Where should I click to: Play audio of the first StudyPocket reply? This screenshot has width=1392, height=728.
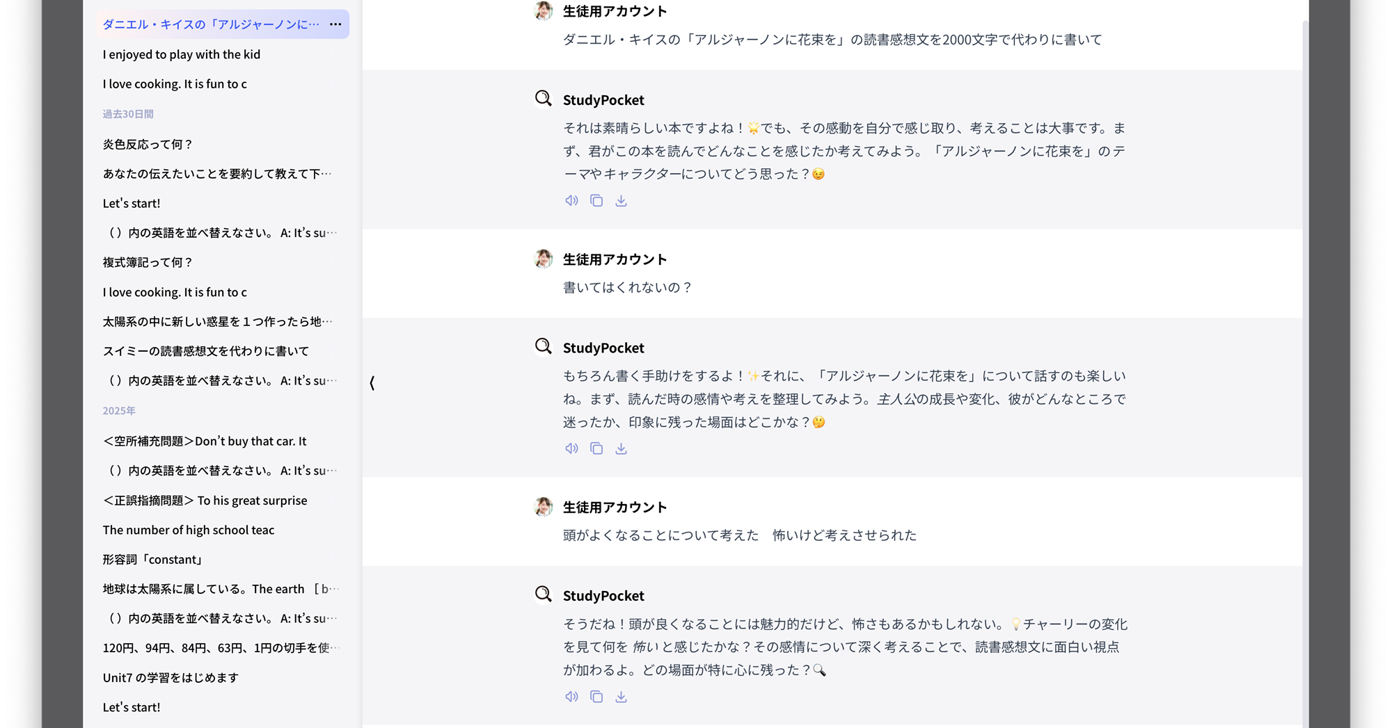point(571,201)
